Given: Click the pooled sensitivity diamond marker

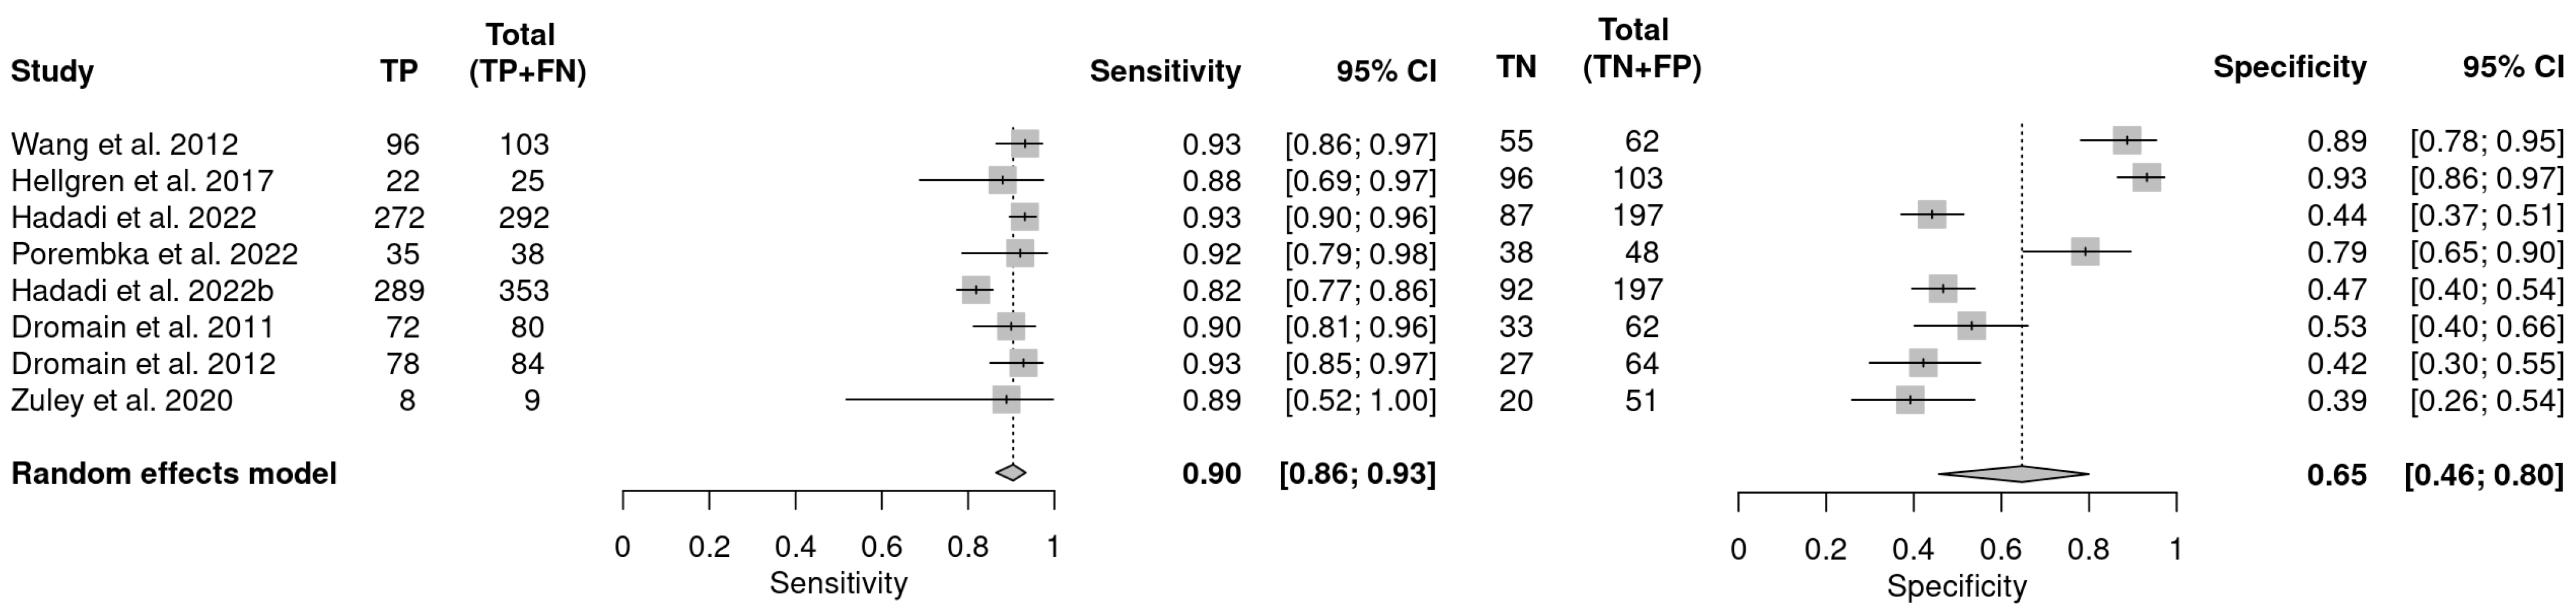Looking at the screenshot, I should tap(1011, 472).
